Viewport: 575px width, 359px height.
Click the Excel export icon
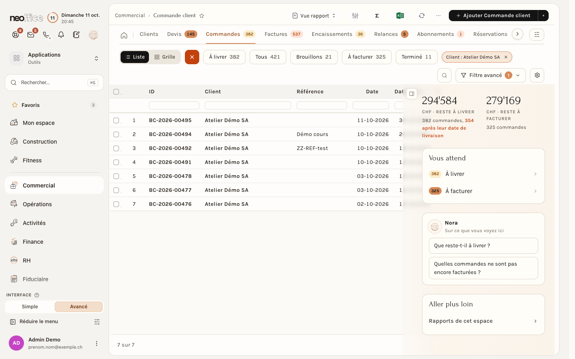click(x=400, y=16)
